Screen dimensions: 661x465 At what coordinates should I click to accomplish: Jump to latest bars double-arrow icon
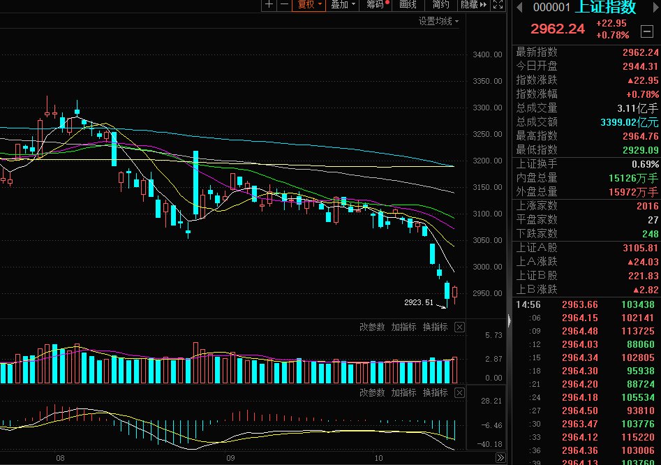pos(500,458)
